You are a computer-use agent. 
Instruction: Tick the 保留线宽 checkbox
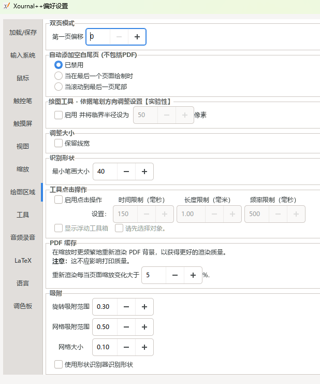[x=58, y=143]
